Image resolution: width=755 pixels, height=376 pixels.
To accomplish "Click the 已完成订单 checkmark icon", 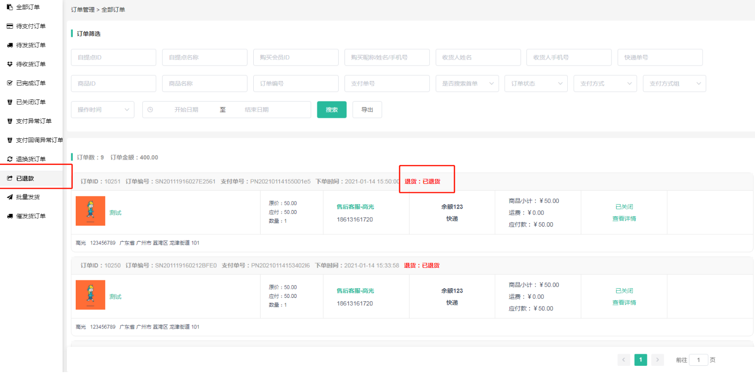I will (x=9, y=83).
